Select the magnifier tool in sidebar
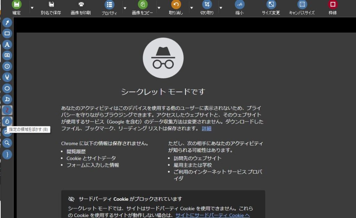The image size is (356, 218). point(7,143)
